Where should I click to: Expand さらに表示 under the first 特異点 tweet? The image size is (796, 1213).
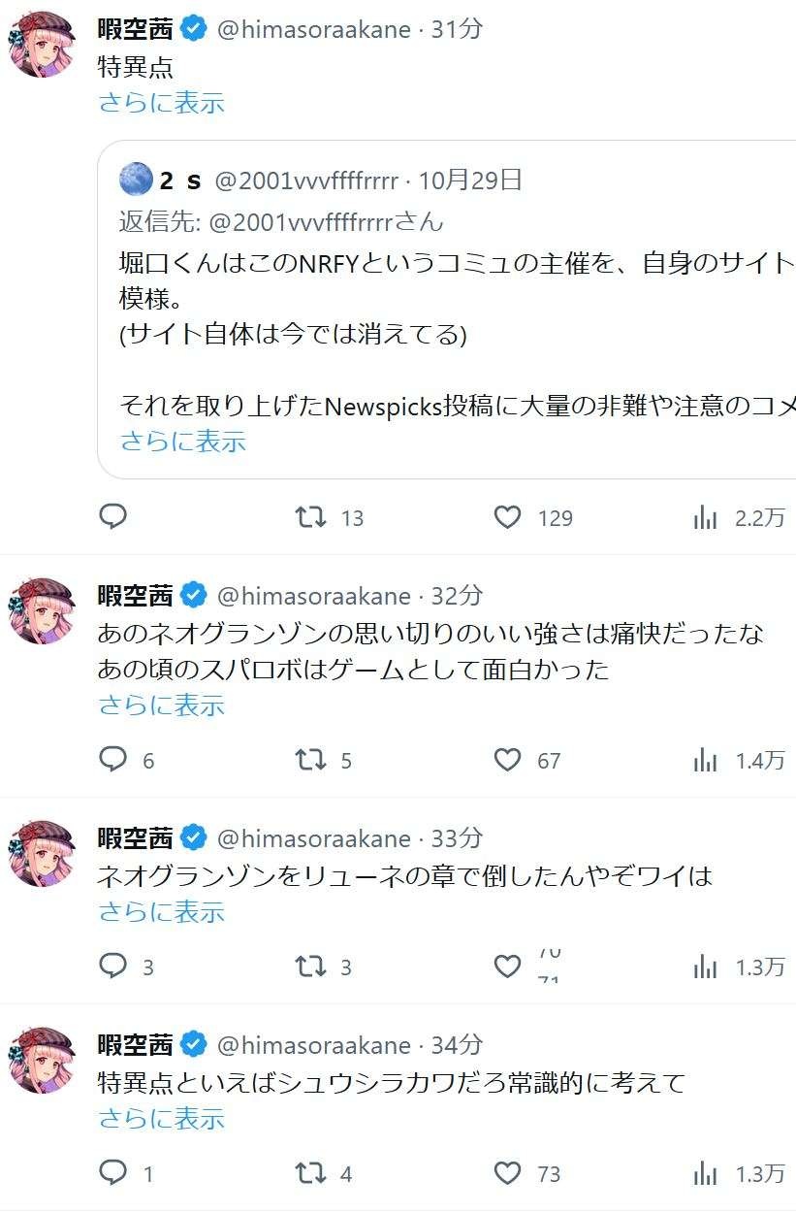(x=162, y=103)
